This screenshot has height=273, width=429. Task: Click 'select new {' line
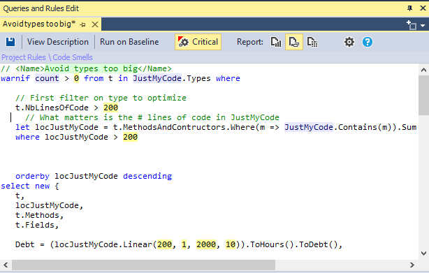click(x=30, y=186)
